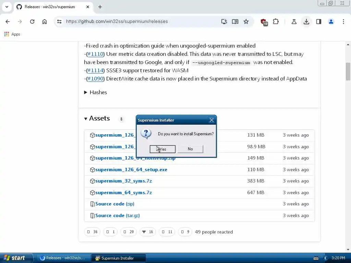
Task: Collapse the Assets section
Action: (97, 118)
